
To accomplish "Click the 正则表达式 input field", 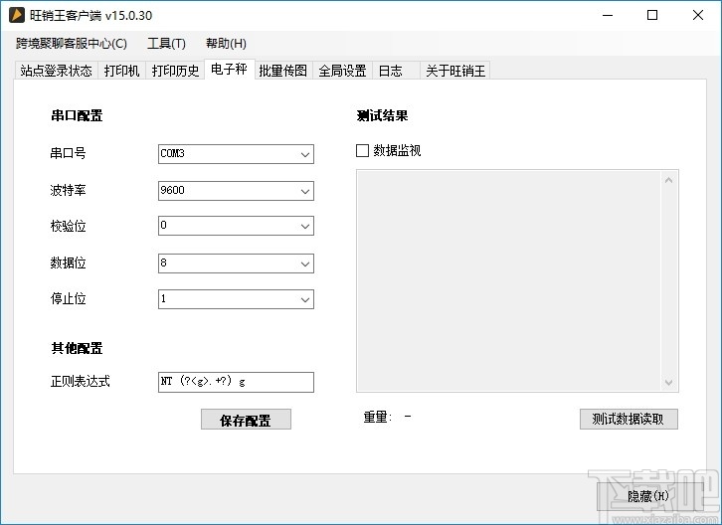I will [x=236, y=382].
